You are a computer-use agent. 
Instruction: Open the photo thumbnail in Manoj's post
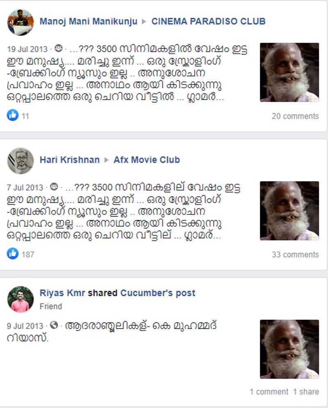(x=289, y=72)
